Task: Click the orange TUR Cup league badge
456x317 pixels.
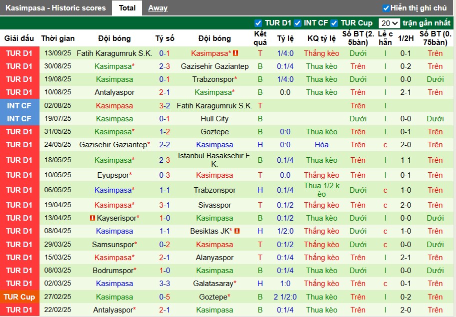Action: click(19, 297)
